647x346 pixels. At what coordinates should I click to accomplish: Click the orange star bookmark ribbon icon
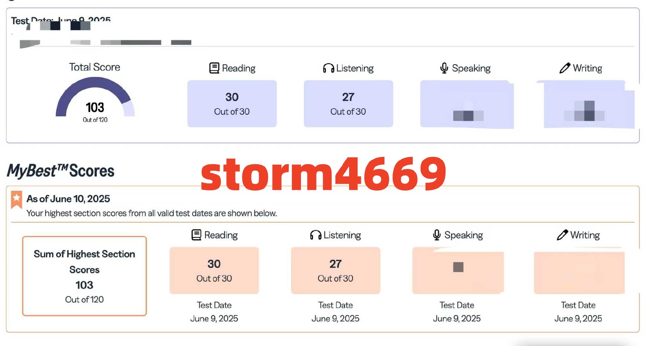coord(17,200)
